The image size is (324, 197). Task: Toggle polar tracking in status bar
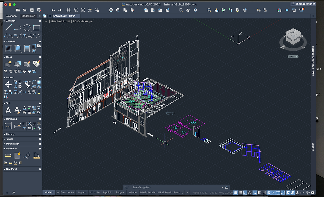click(250, 193)
